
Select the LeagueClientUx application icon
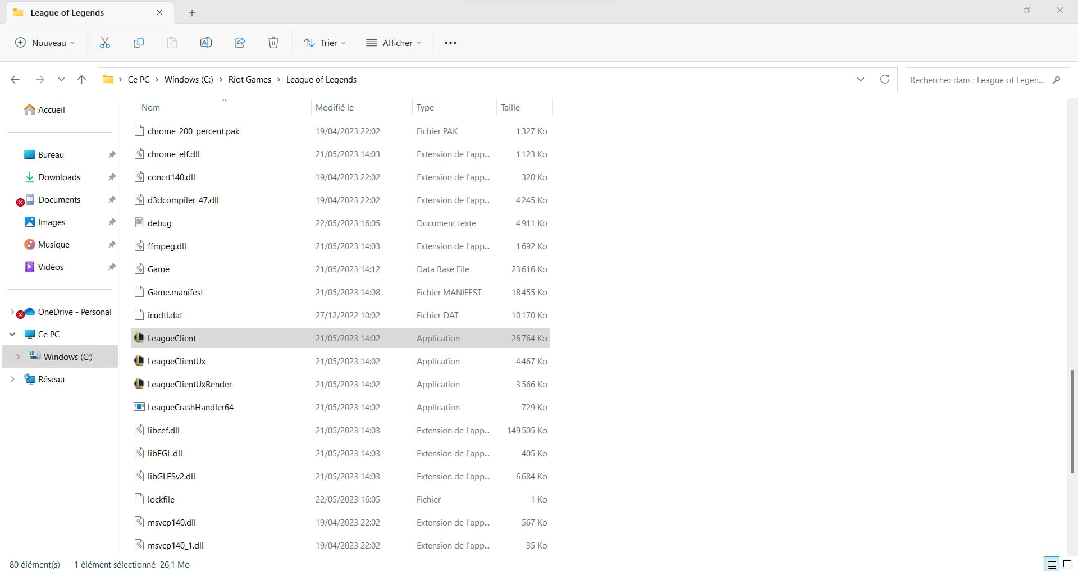pyautogui.click(x=139, y=361)
